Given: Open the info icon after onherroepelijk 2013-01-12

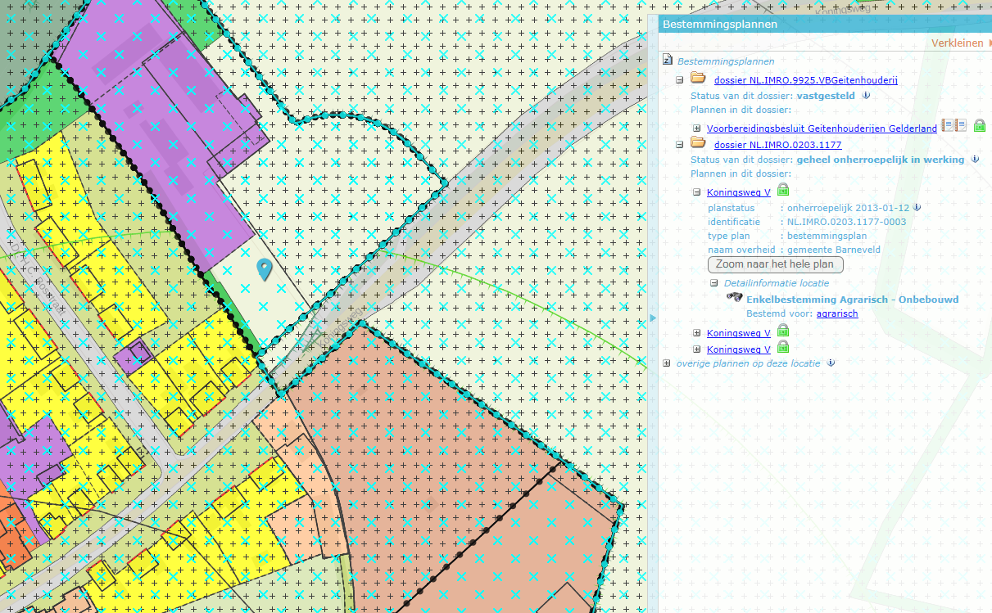Looking at the screenshot, I should click(x=917, y=207).
